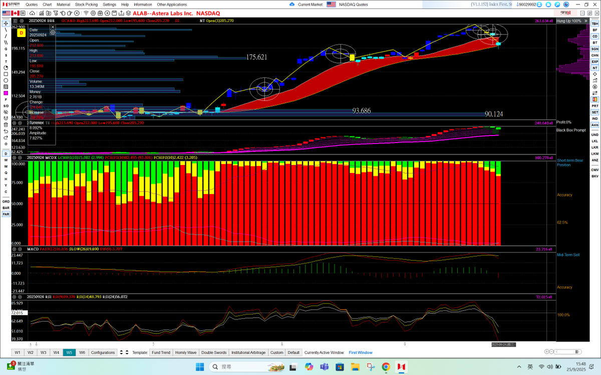The height and width of the screenshot is (375, 601).
Task: Switch to yearly Y period
Action: pos(6,185)
